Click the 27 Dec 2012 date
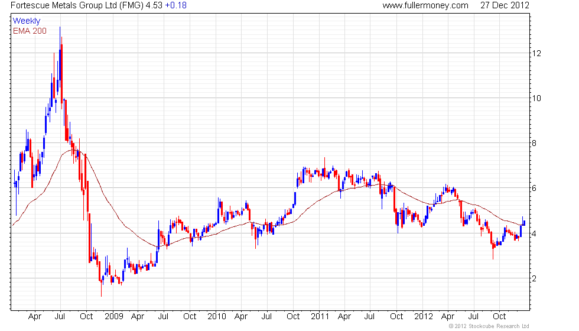579x331 pixels. pyautogui.click(x=505, y=5)
